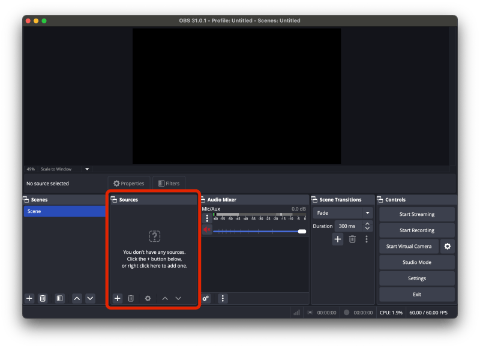Adjust Duration value stepper arrows

(367, 226)
